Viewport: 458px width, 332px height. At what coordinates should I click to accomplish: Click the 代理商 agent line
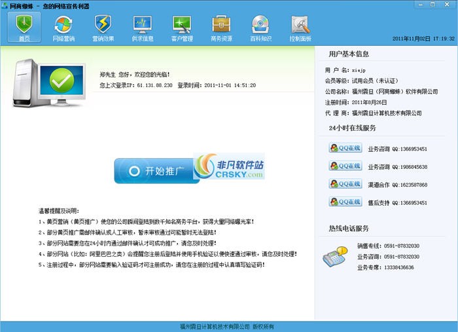click(x=374, y=113)
